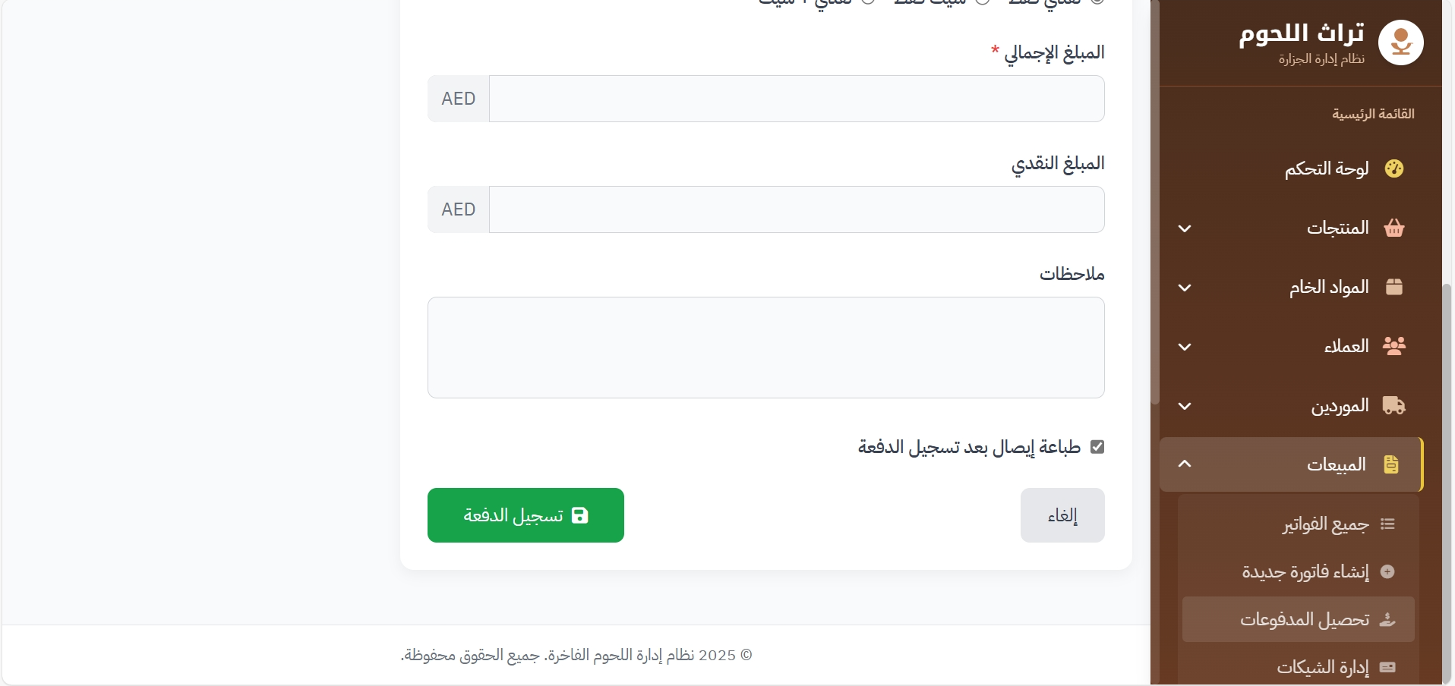Click the meat heritage logo avatar
The width and height of the screenshot is (1455, 686).
point(1400,42)
